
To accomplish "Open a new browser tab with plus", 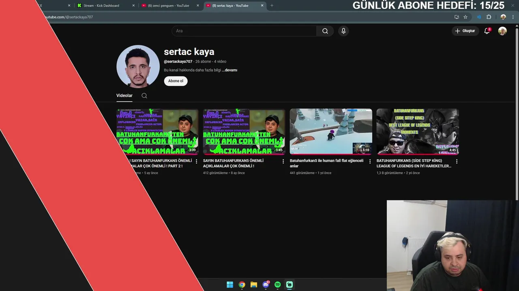I will [272, 6].
